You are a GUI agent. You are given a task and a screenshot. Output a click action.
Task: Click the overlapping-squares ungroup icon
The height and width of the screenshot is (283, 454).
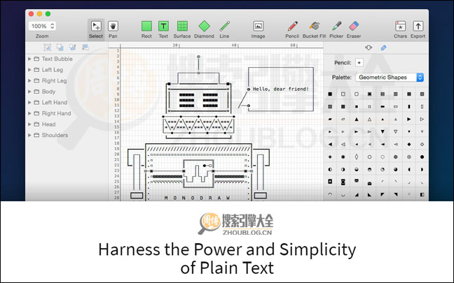pos(60,48)
